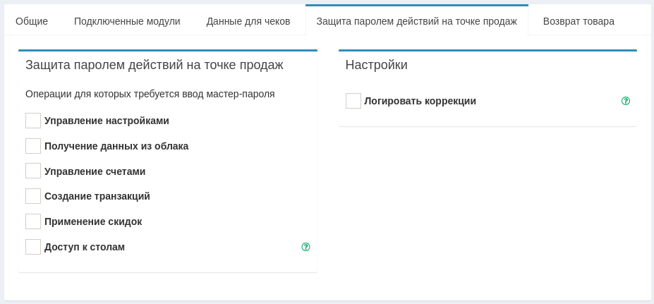
Task: Select Защита паролем действий на точке продаж tab
Action: pos(417,21)
